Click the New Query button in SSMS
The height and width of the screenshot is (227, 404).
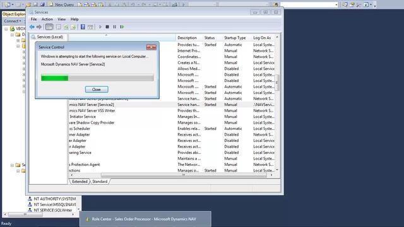(61, 4)
